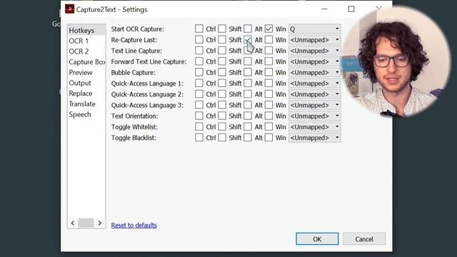Minimize the Capture2Text Settings window
This screenshot has width=457, height=257.
pos(324,9)
